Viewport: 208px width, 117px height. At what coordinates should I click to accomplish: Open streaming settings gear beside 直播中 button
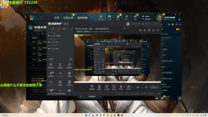pos(146,87)
